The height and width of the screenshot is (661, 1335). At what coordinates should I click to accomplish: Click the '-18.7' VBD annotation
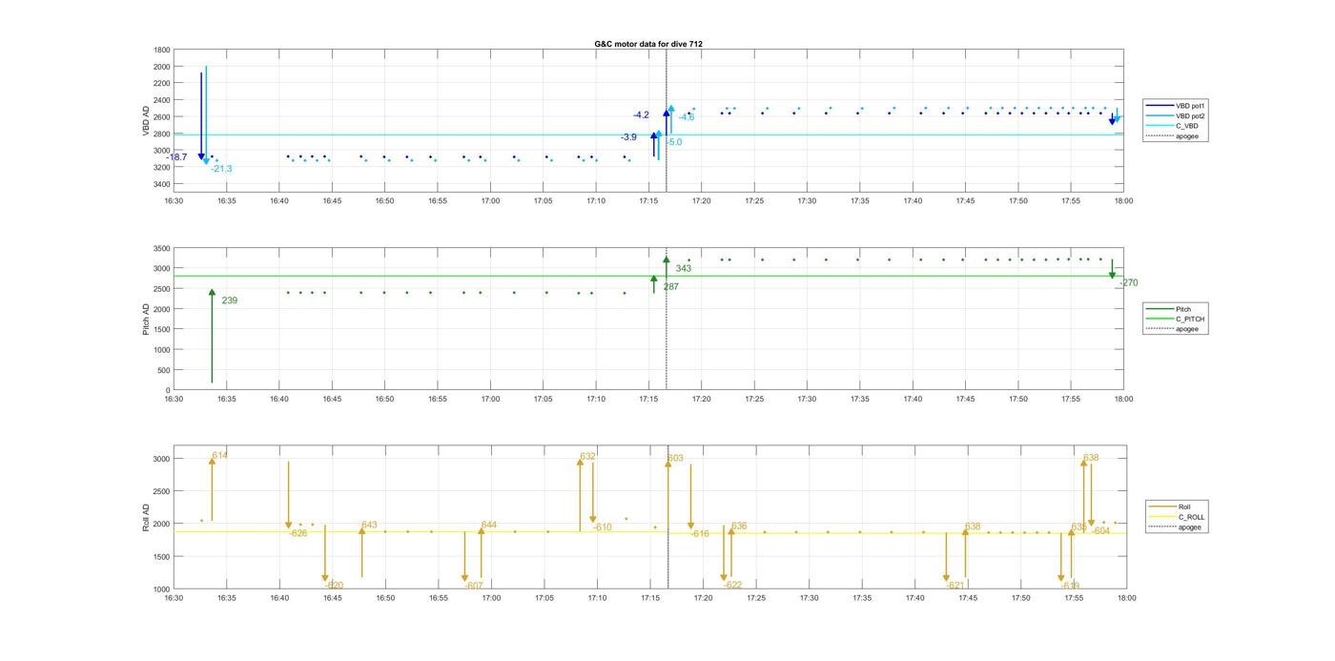[x=176, y=156]
